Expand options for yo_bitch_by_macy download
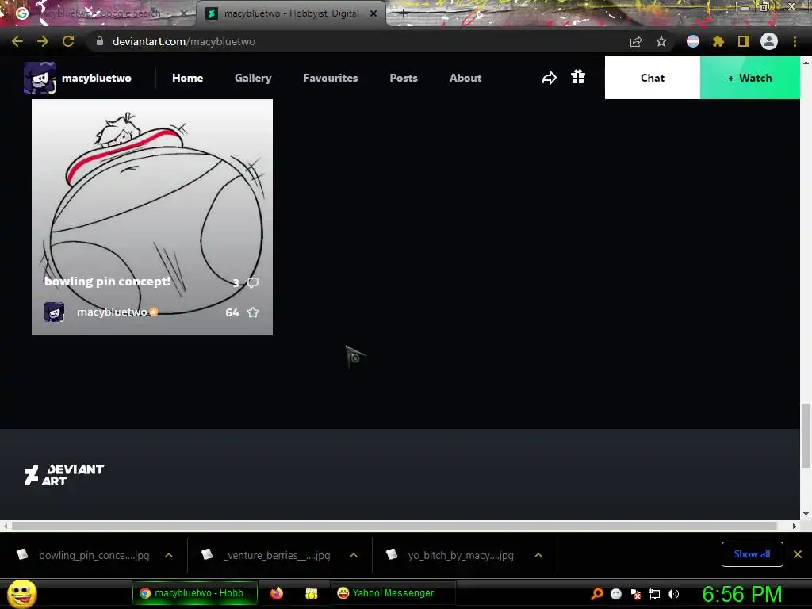Image resolution: width=812 pixels, height=609 pixels. pyautogui.click(x=538, y=555)
